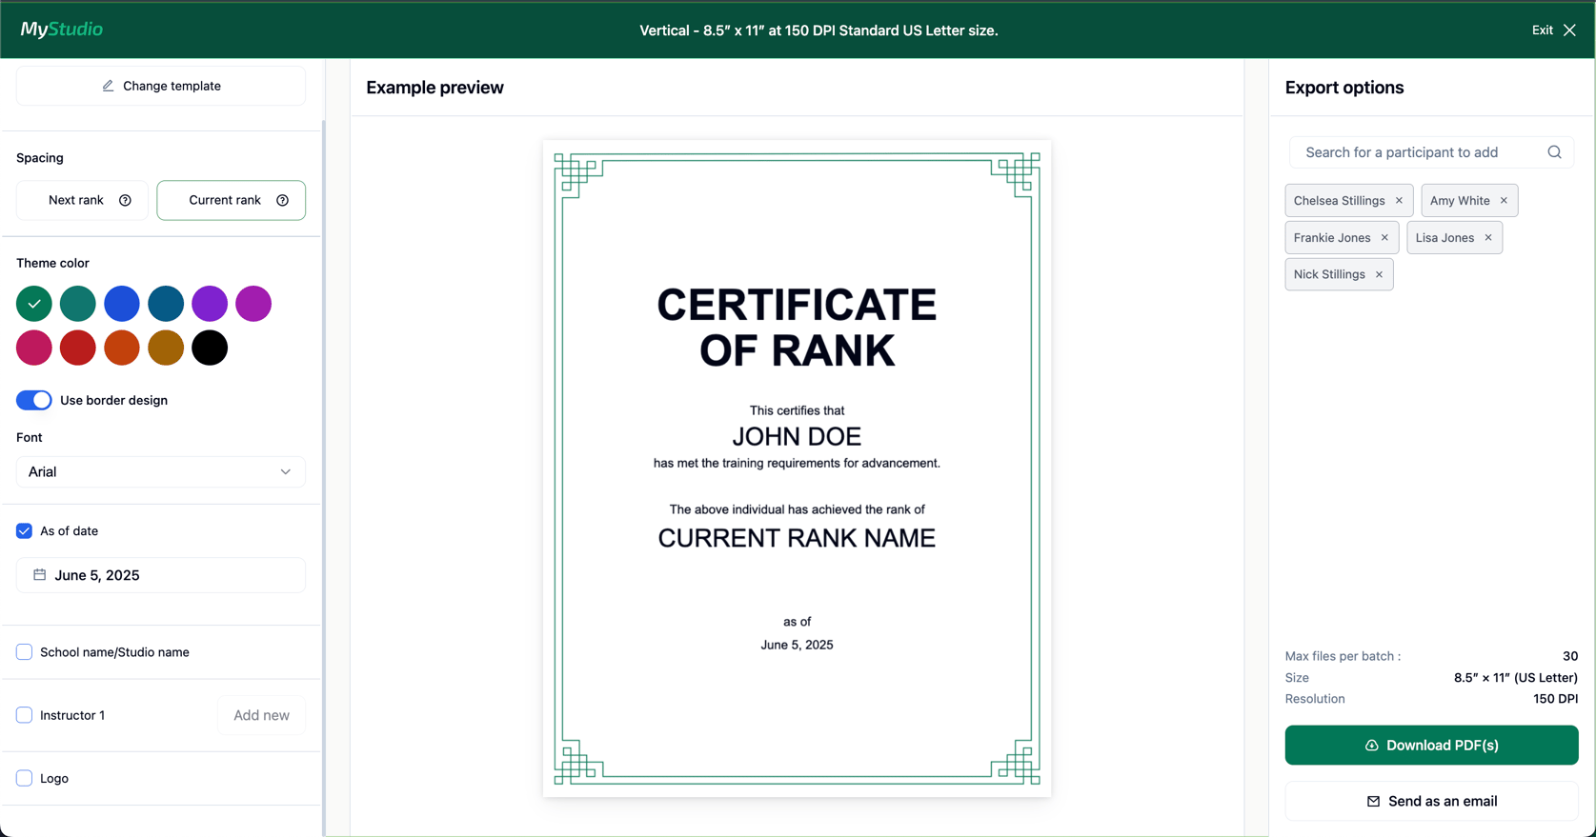Select the dark cyan-blue theme color swatch
Viewport: 1596px width, 837px height.
[166, 304]
